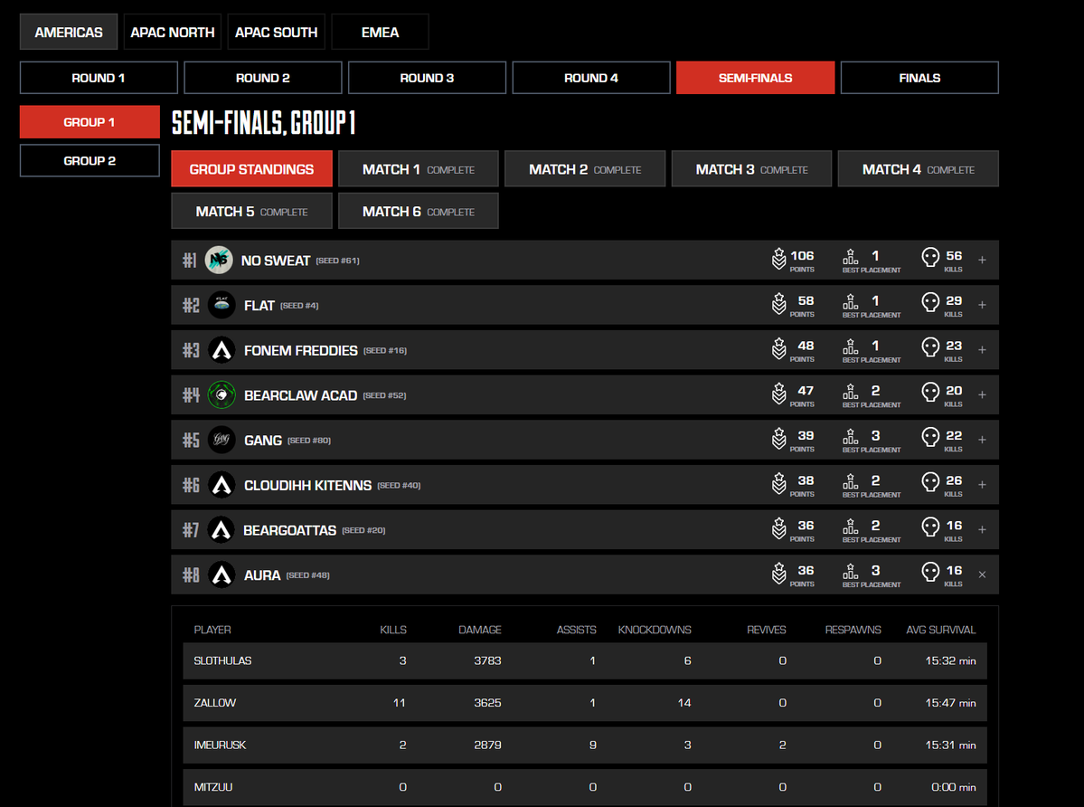1084x807 pixels.
Task: Expand Cloudihh Kitenns player stats
Action: coord(982,485)
